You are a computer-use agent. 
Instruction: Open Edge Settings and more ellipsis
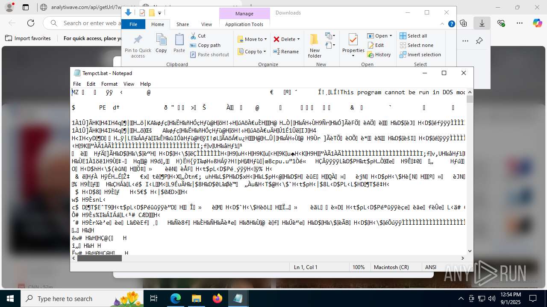[x=519, y=23]
